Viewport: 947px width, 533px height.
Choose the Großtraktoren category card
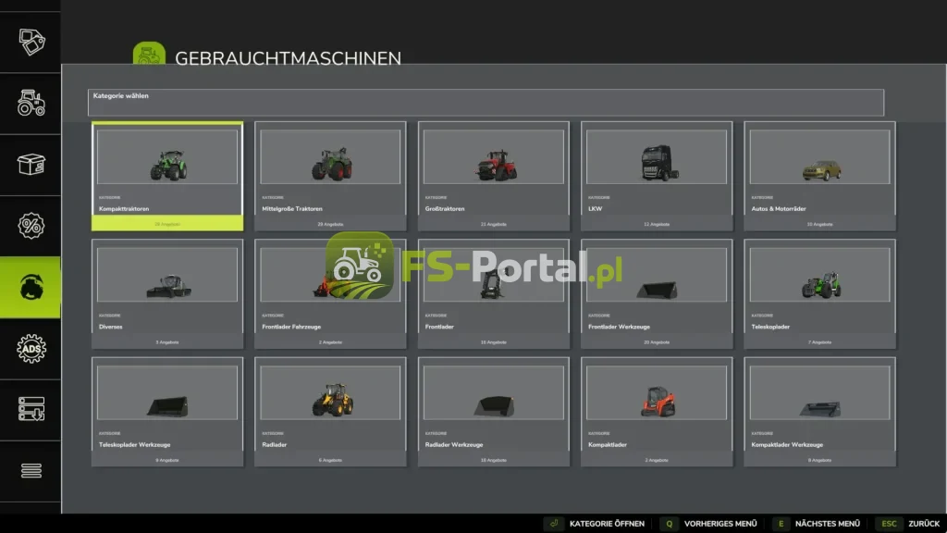(x=494, y=176)
